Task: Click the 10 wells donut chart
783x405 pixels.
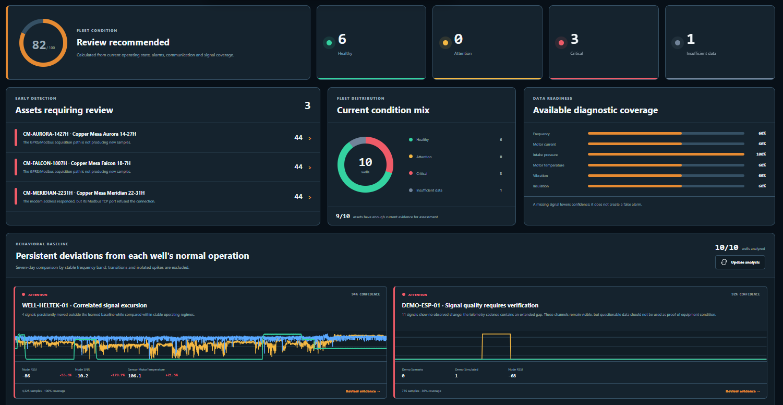Action: tap(365, 164)
